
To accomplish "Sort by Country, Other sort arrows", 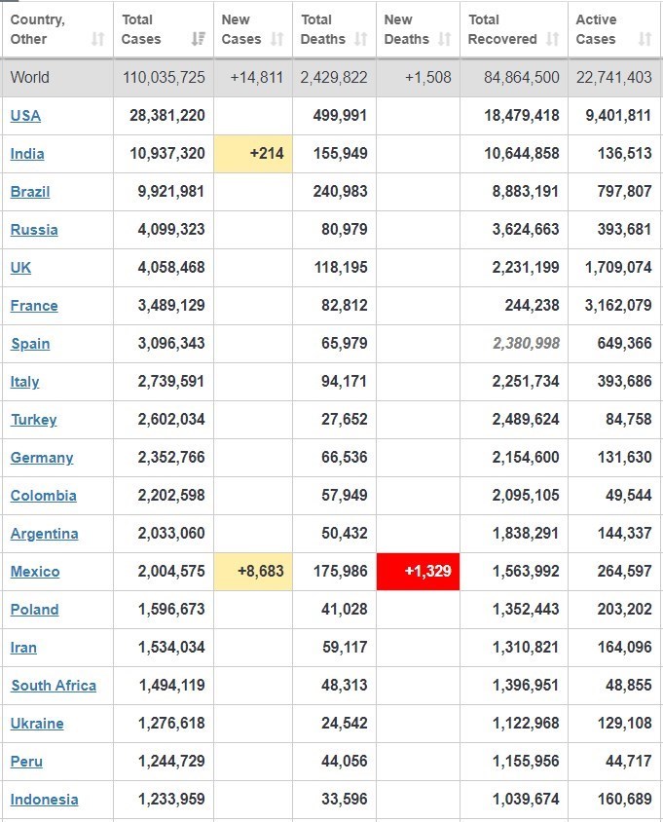I will [x=97, y=40].
